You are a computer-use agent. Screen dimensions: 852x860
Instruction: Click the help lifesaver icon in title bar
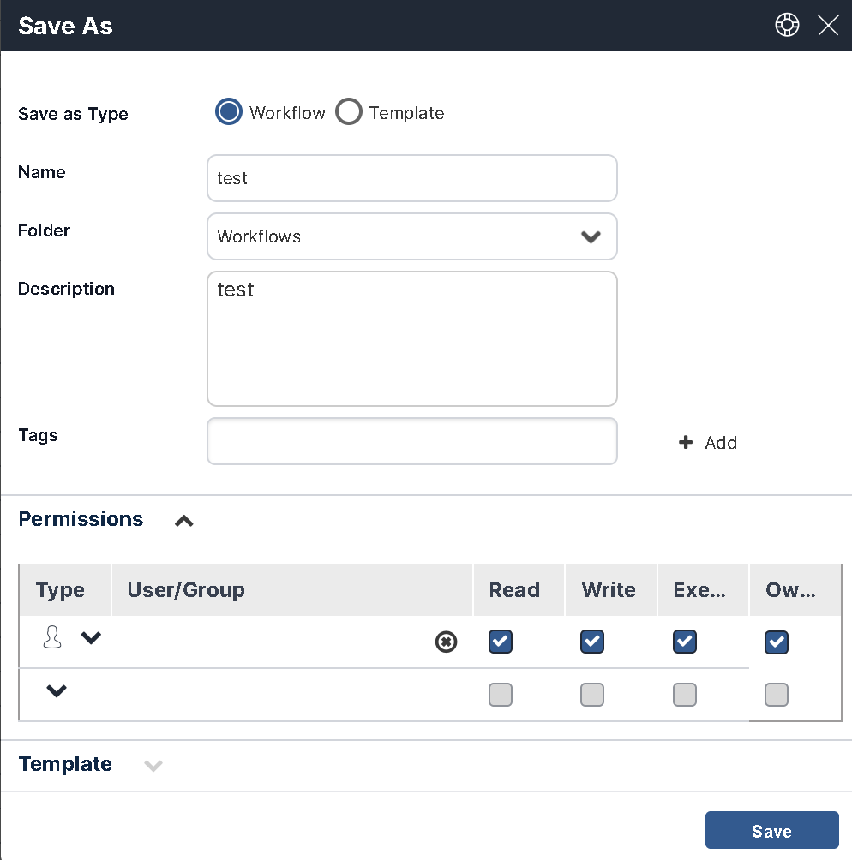tap(787, 25)
